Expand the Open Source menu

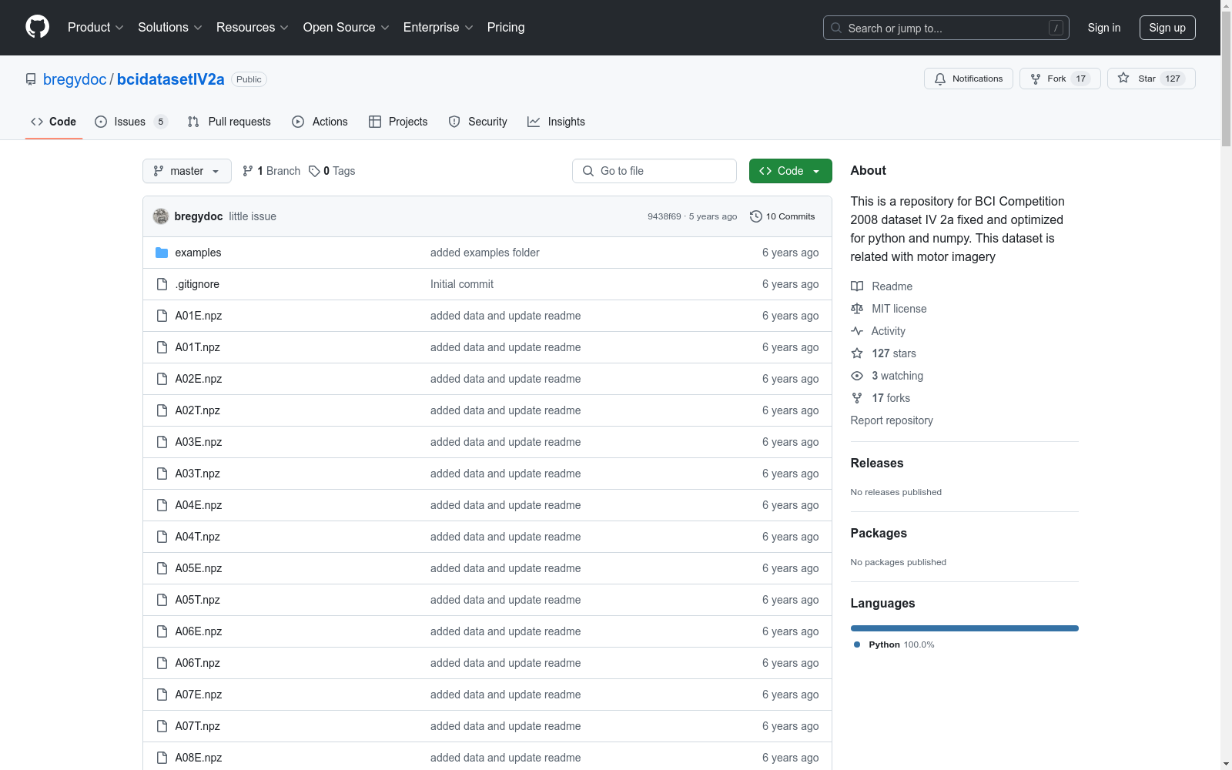click(x=346, y=27)
